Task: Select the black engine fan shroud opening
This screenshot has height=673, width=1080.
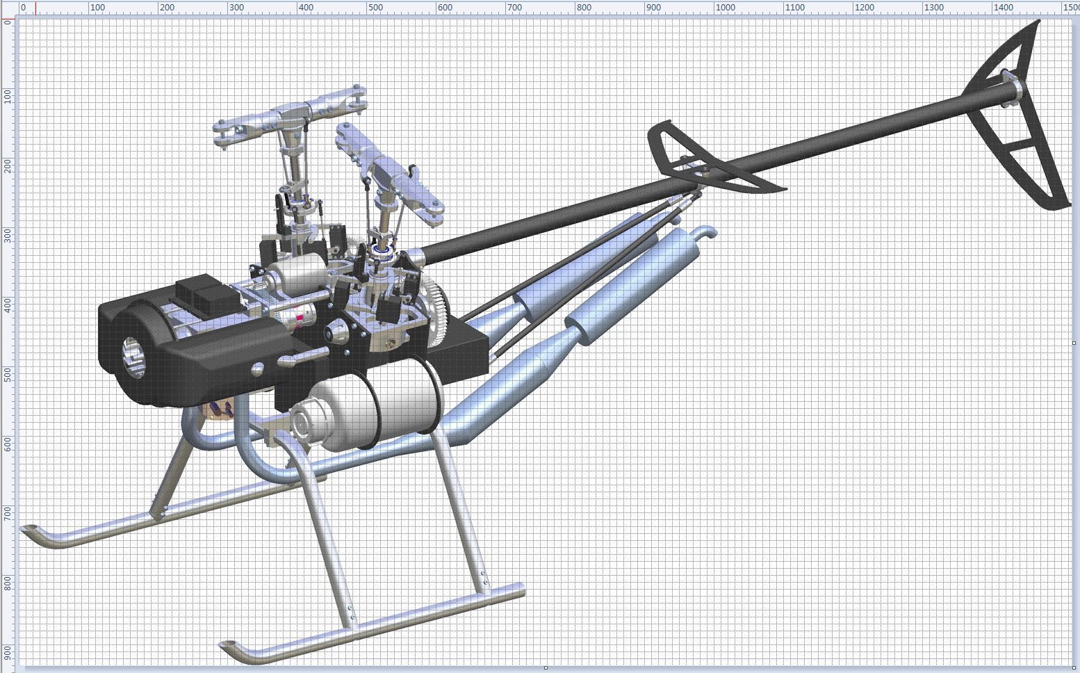Action: coord(136,356)
